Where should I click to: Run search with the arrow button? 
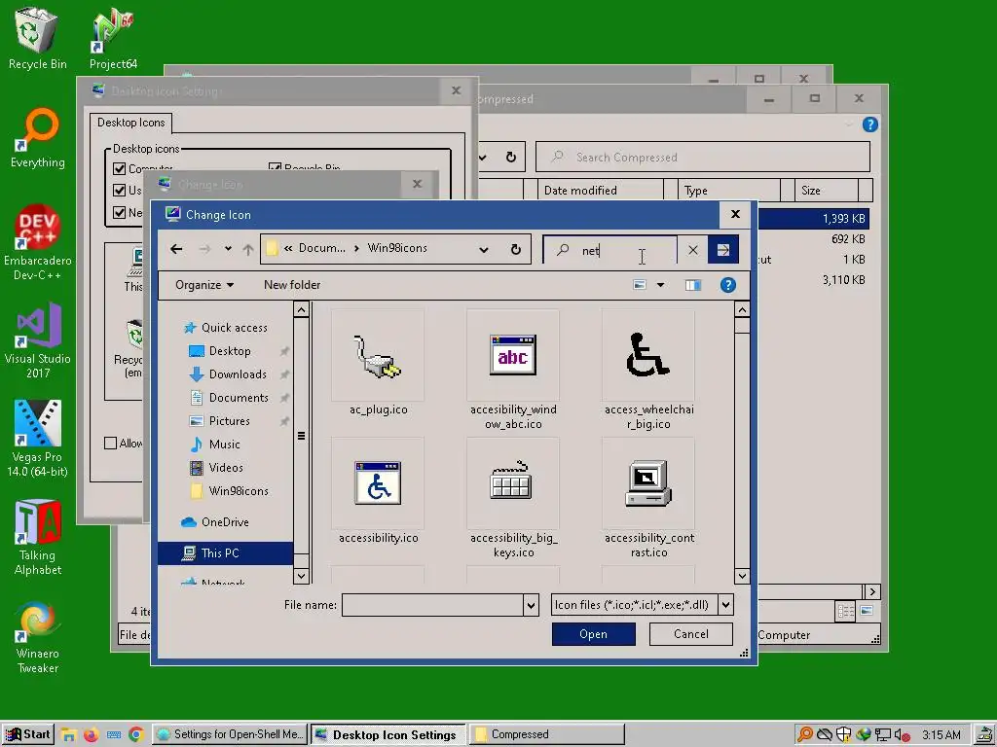723,250
